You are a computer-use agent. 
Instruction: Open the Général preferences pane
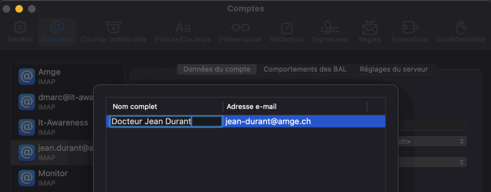[x=20, y=32]
